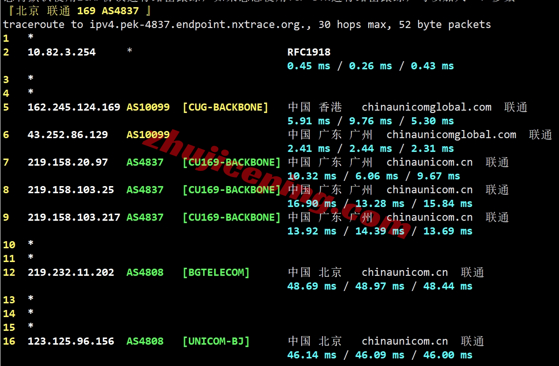Select latency 46.14 ms on hop 16

312,355
